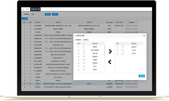Click the blue 设置 button
Image resolution: width=169 pixels, height=101 pixels.
(25, 19)
